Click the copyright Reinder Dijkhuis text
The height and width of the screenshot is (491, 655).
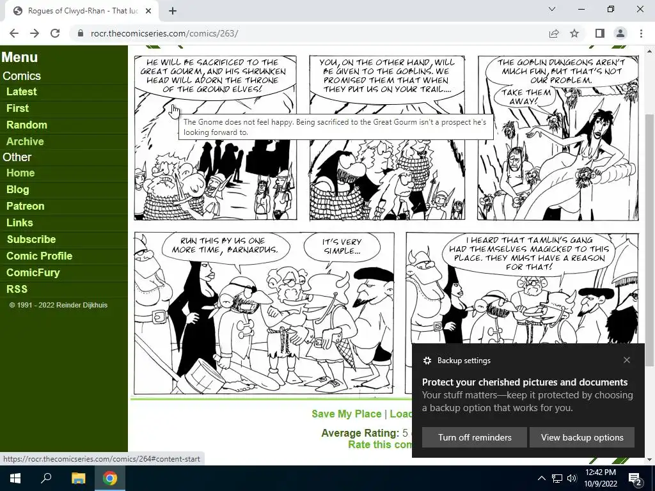point(58,305)
